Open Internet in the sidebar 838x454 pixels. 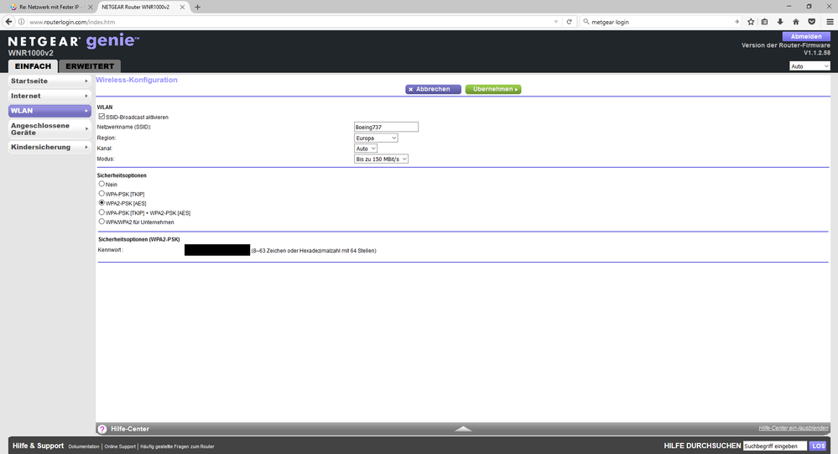[x=49, y=96]
